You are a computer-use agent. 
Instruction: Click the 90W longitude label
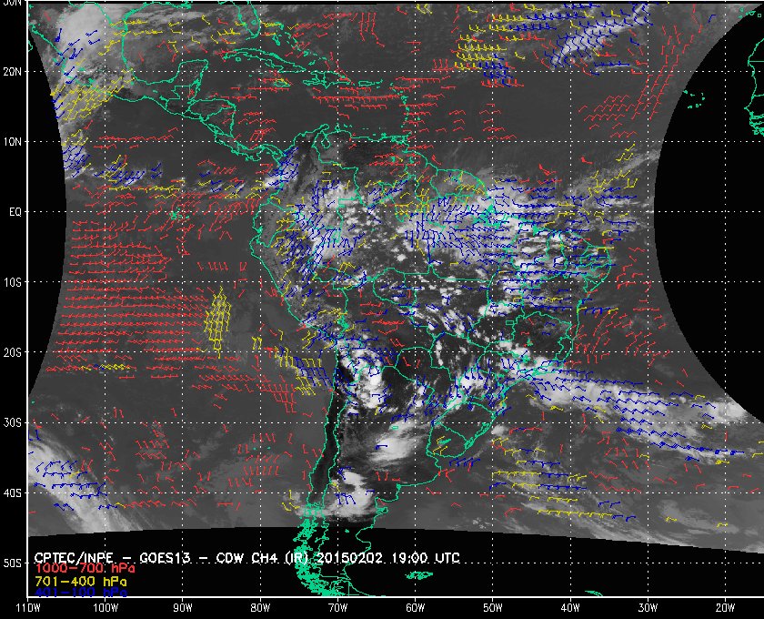(183, 608)
